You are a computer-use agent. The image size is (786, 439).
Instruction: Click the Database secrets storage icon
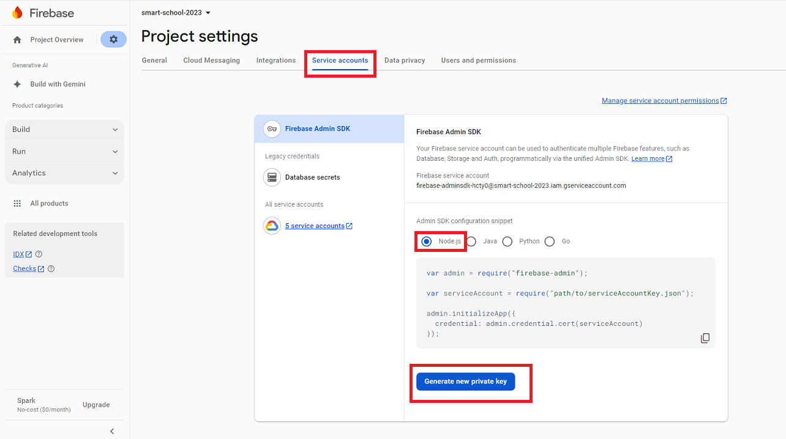(272, 177)
